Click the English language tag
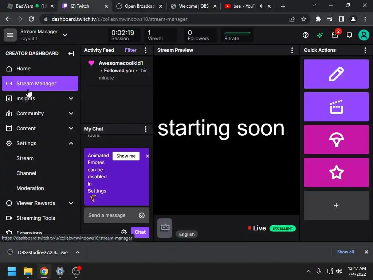The image size is (373, 280). [187, 234]
